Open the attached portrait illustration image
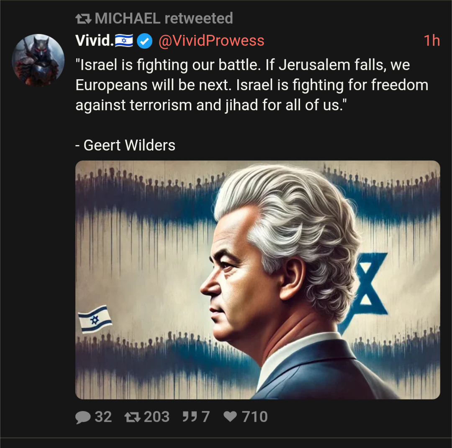The width and height of the screenshot is (452, 448). 258,280
